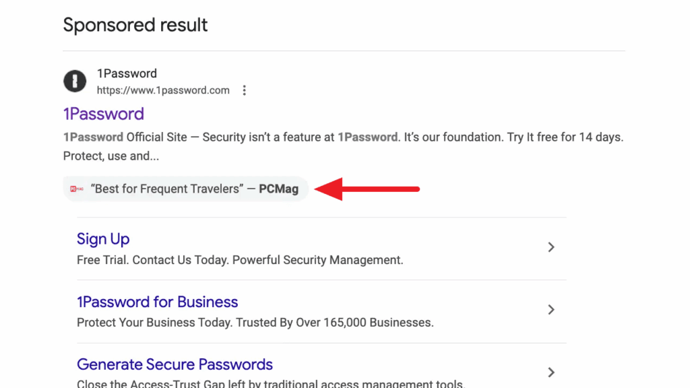The height and width of the screenshot is (388, 690).
Task: Open the three-dot options menu
Action: (244, 90)
